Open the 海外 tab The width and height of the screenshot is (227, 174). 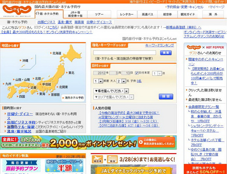point(213,14)
